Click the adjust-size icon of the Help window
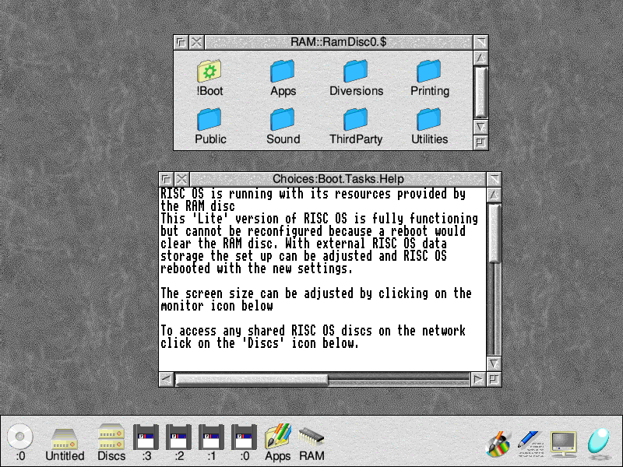Image resolution: width=623 pixels, height=467 pixels. [x=494, y=379]
